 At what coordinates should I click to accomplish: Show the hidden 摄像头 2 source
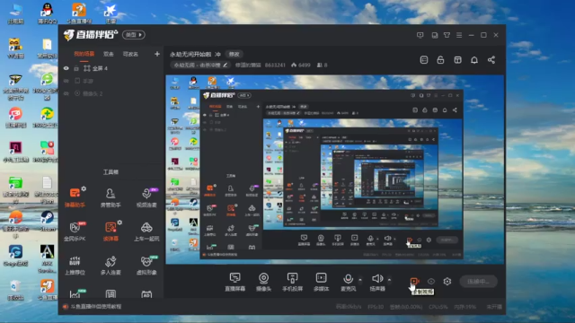[66, 93]
